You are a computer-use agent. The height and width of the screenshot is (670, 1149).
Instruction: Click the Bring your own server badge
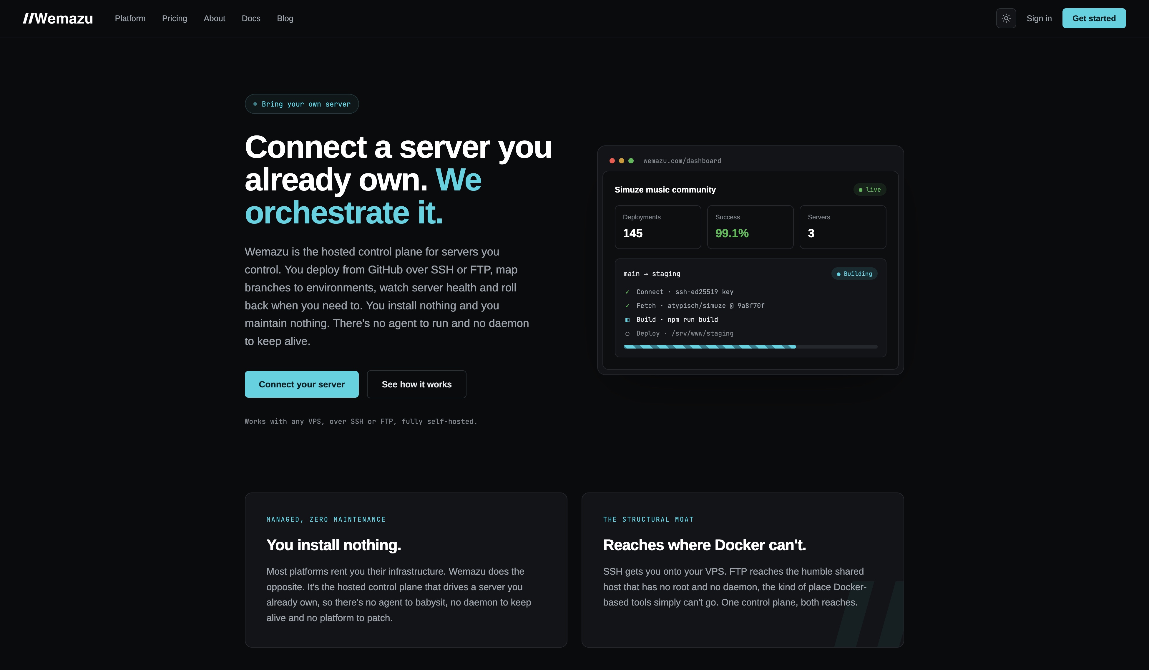coord(301,104)
